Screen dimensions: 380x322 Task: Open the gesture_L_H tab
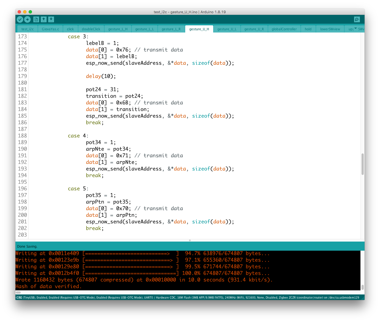pos(118,29)
